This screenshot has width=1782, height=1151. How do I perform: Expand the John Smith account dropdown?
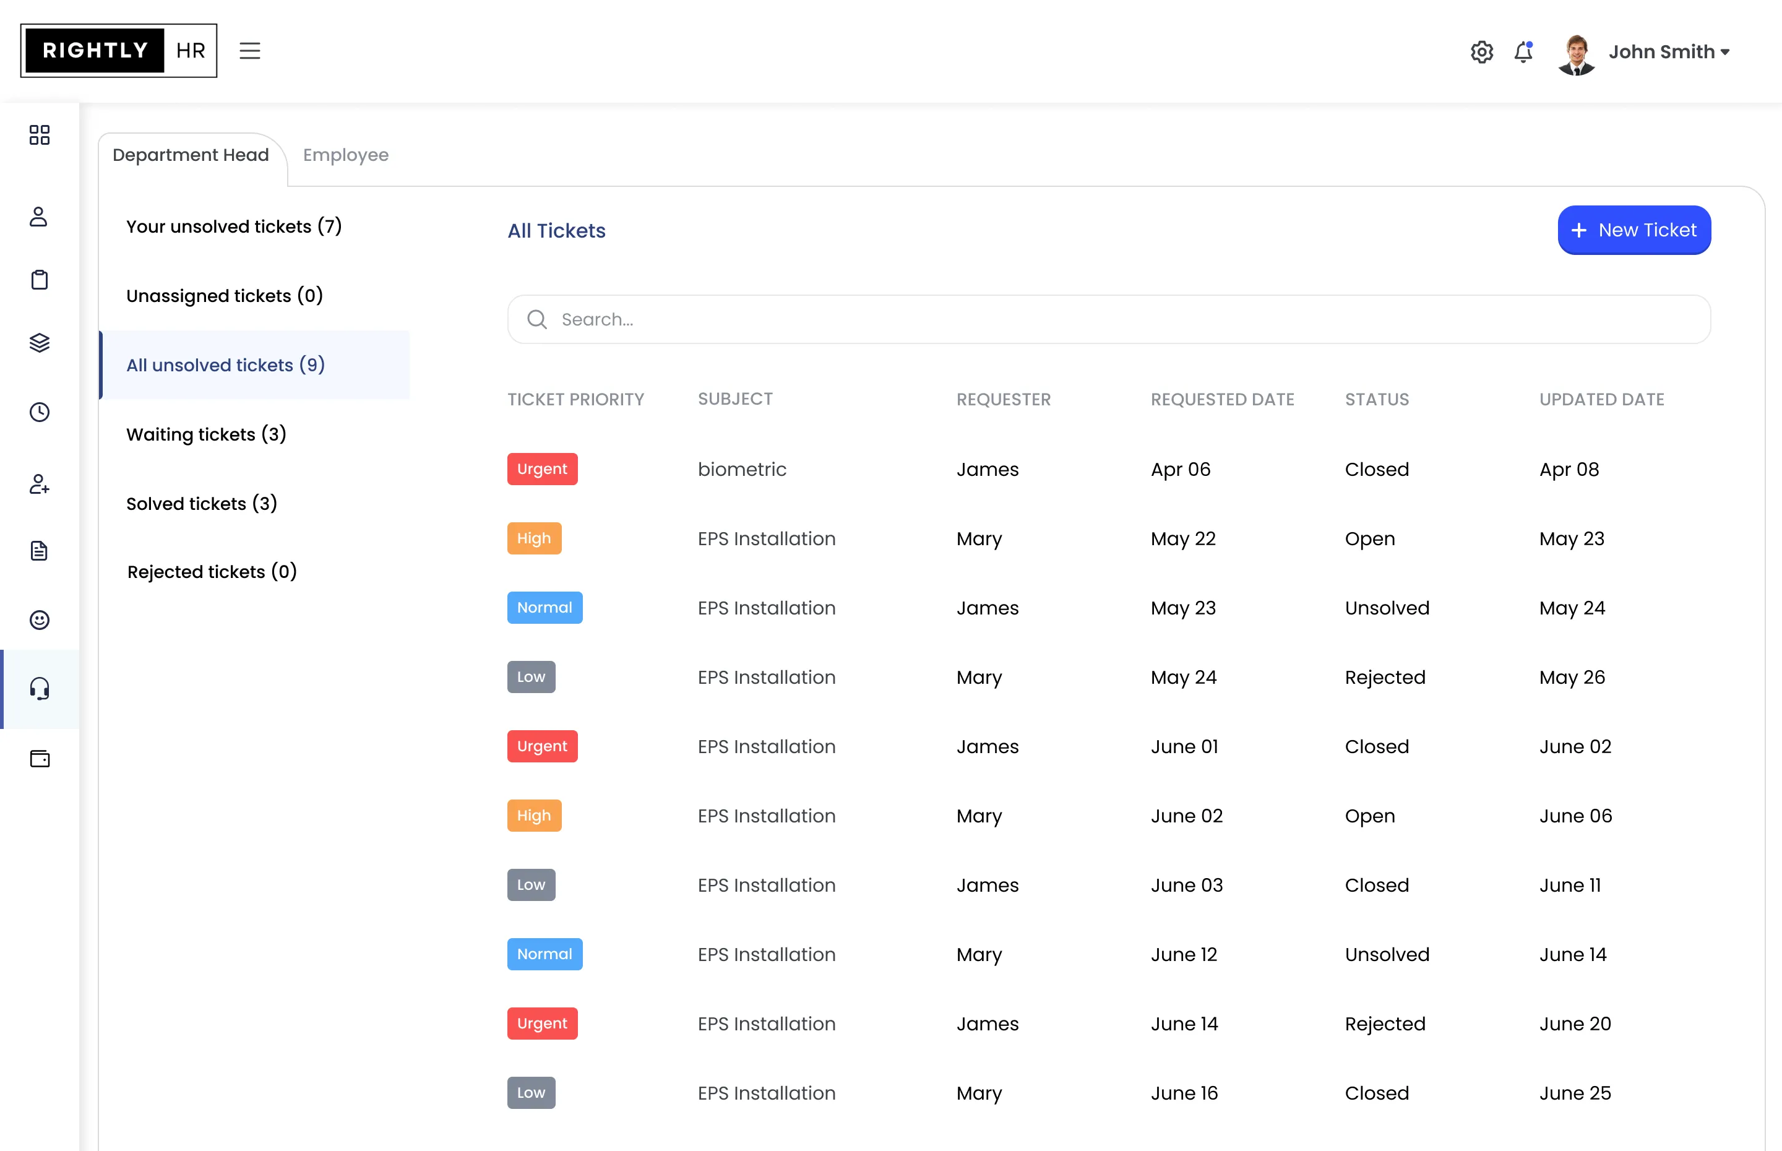click(x=1669, y=51)
